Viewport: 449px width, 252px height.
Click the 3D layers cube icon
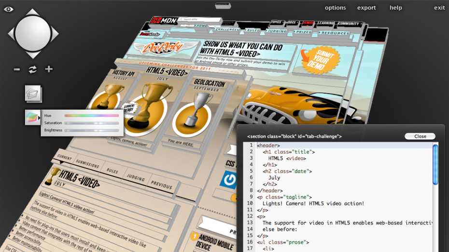coord(33,93)
